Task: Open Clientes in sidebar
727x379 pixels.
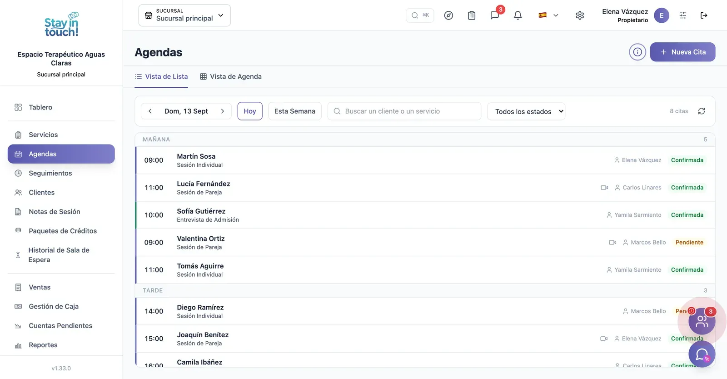Action: click(x=61, y=193)
